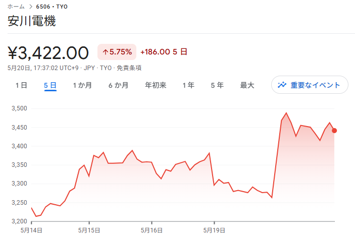355x238 pixels.
Task: Select the 5日 range tab
Action: tap(50, 85)
